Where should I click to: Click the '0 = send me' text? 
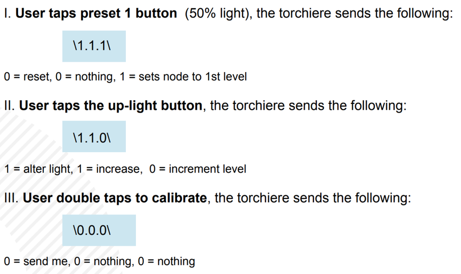click(x=36, y=262)
